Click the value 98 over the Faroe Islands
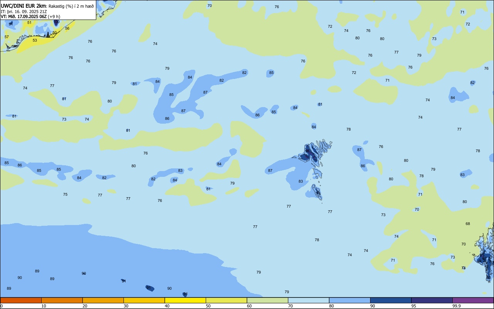Viewport: 494px width, 309px height. coord(307,151)
